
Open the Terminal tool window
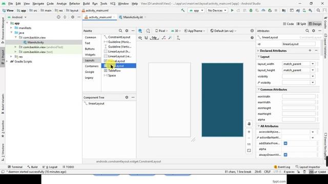15,167
